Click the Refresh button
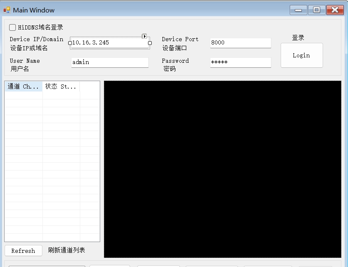 click(x=24, y=251)
